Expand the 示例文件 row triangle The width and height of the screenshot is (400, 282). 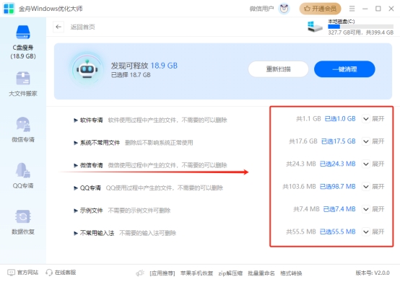pyautogui.click(x=76, y=211)
